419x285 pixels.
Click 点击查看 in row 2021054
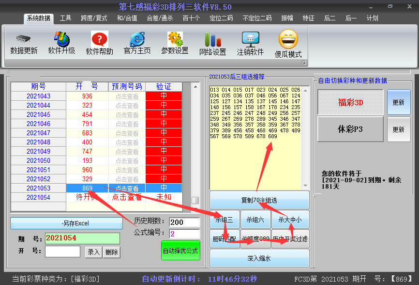pyautogui.click(x=127, y=197)
